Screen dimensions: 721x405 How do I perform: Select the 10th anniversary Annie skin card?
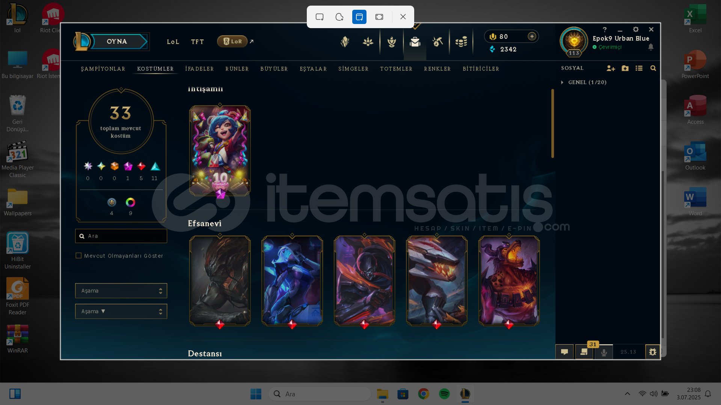(220, 151)
